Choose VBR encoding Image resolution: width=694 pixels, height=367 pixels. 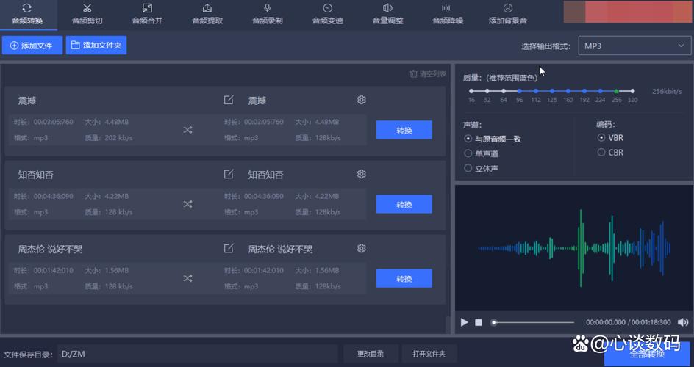(610, 138)
